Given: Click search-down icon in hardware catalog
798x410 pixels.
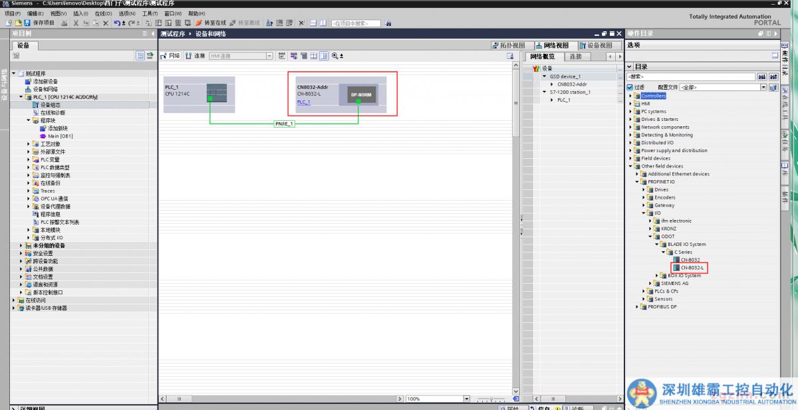Looking at the screenshot, I should (x=762, y=77).
